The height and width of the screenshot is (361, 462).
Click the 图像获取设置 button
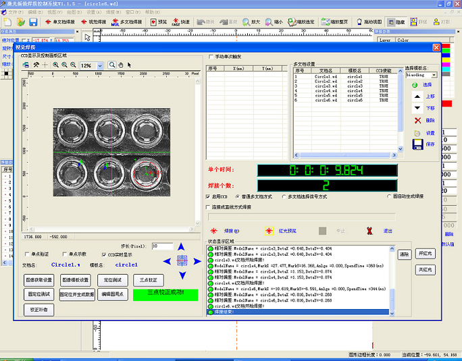(x=39, y=280)
